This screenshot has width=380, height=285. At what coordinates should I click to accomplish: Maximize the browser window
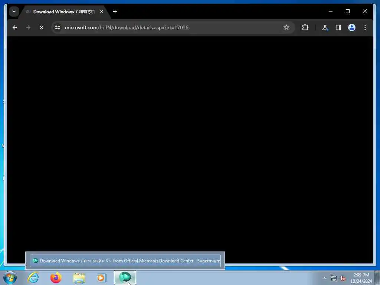347,11
